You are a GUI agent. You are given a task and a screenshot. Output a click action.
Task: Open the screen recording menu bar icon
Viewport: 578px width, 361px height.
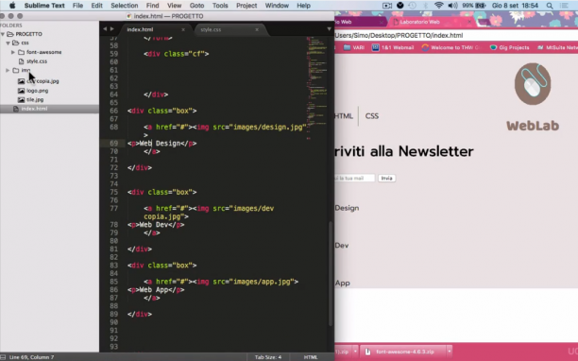tap(387, 6)
